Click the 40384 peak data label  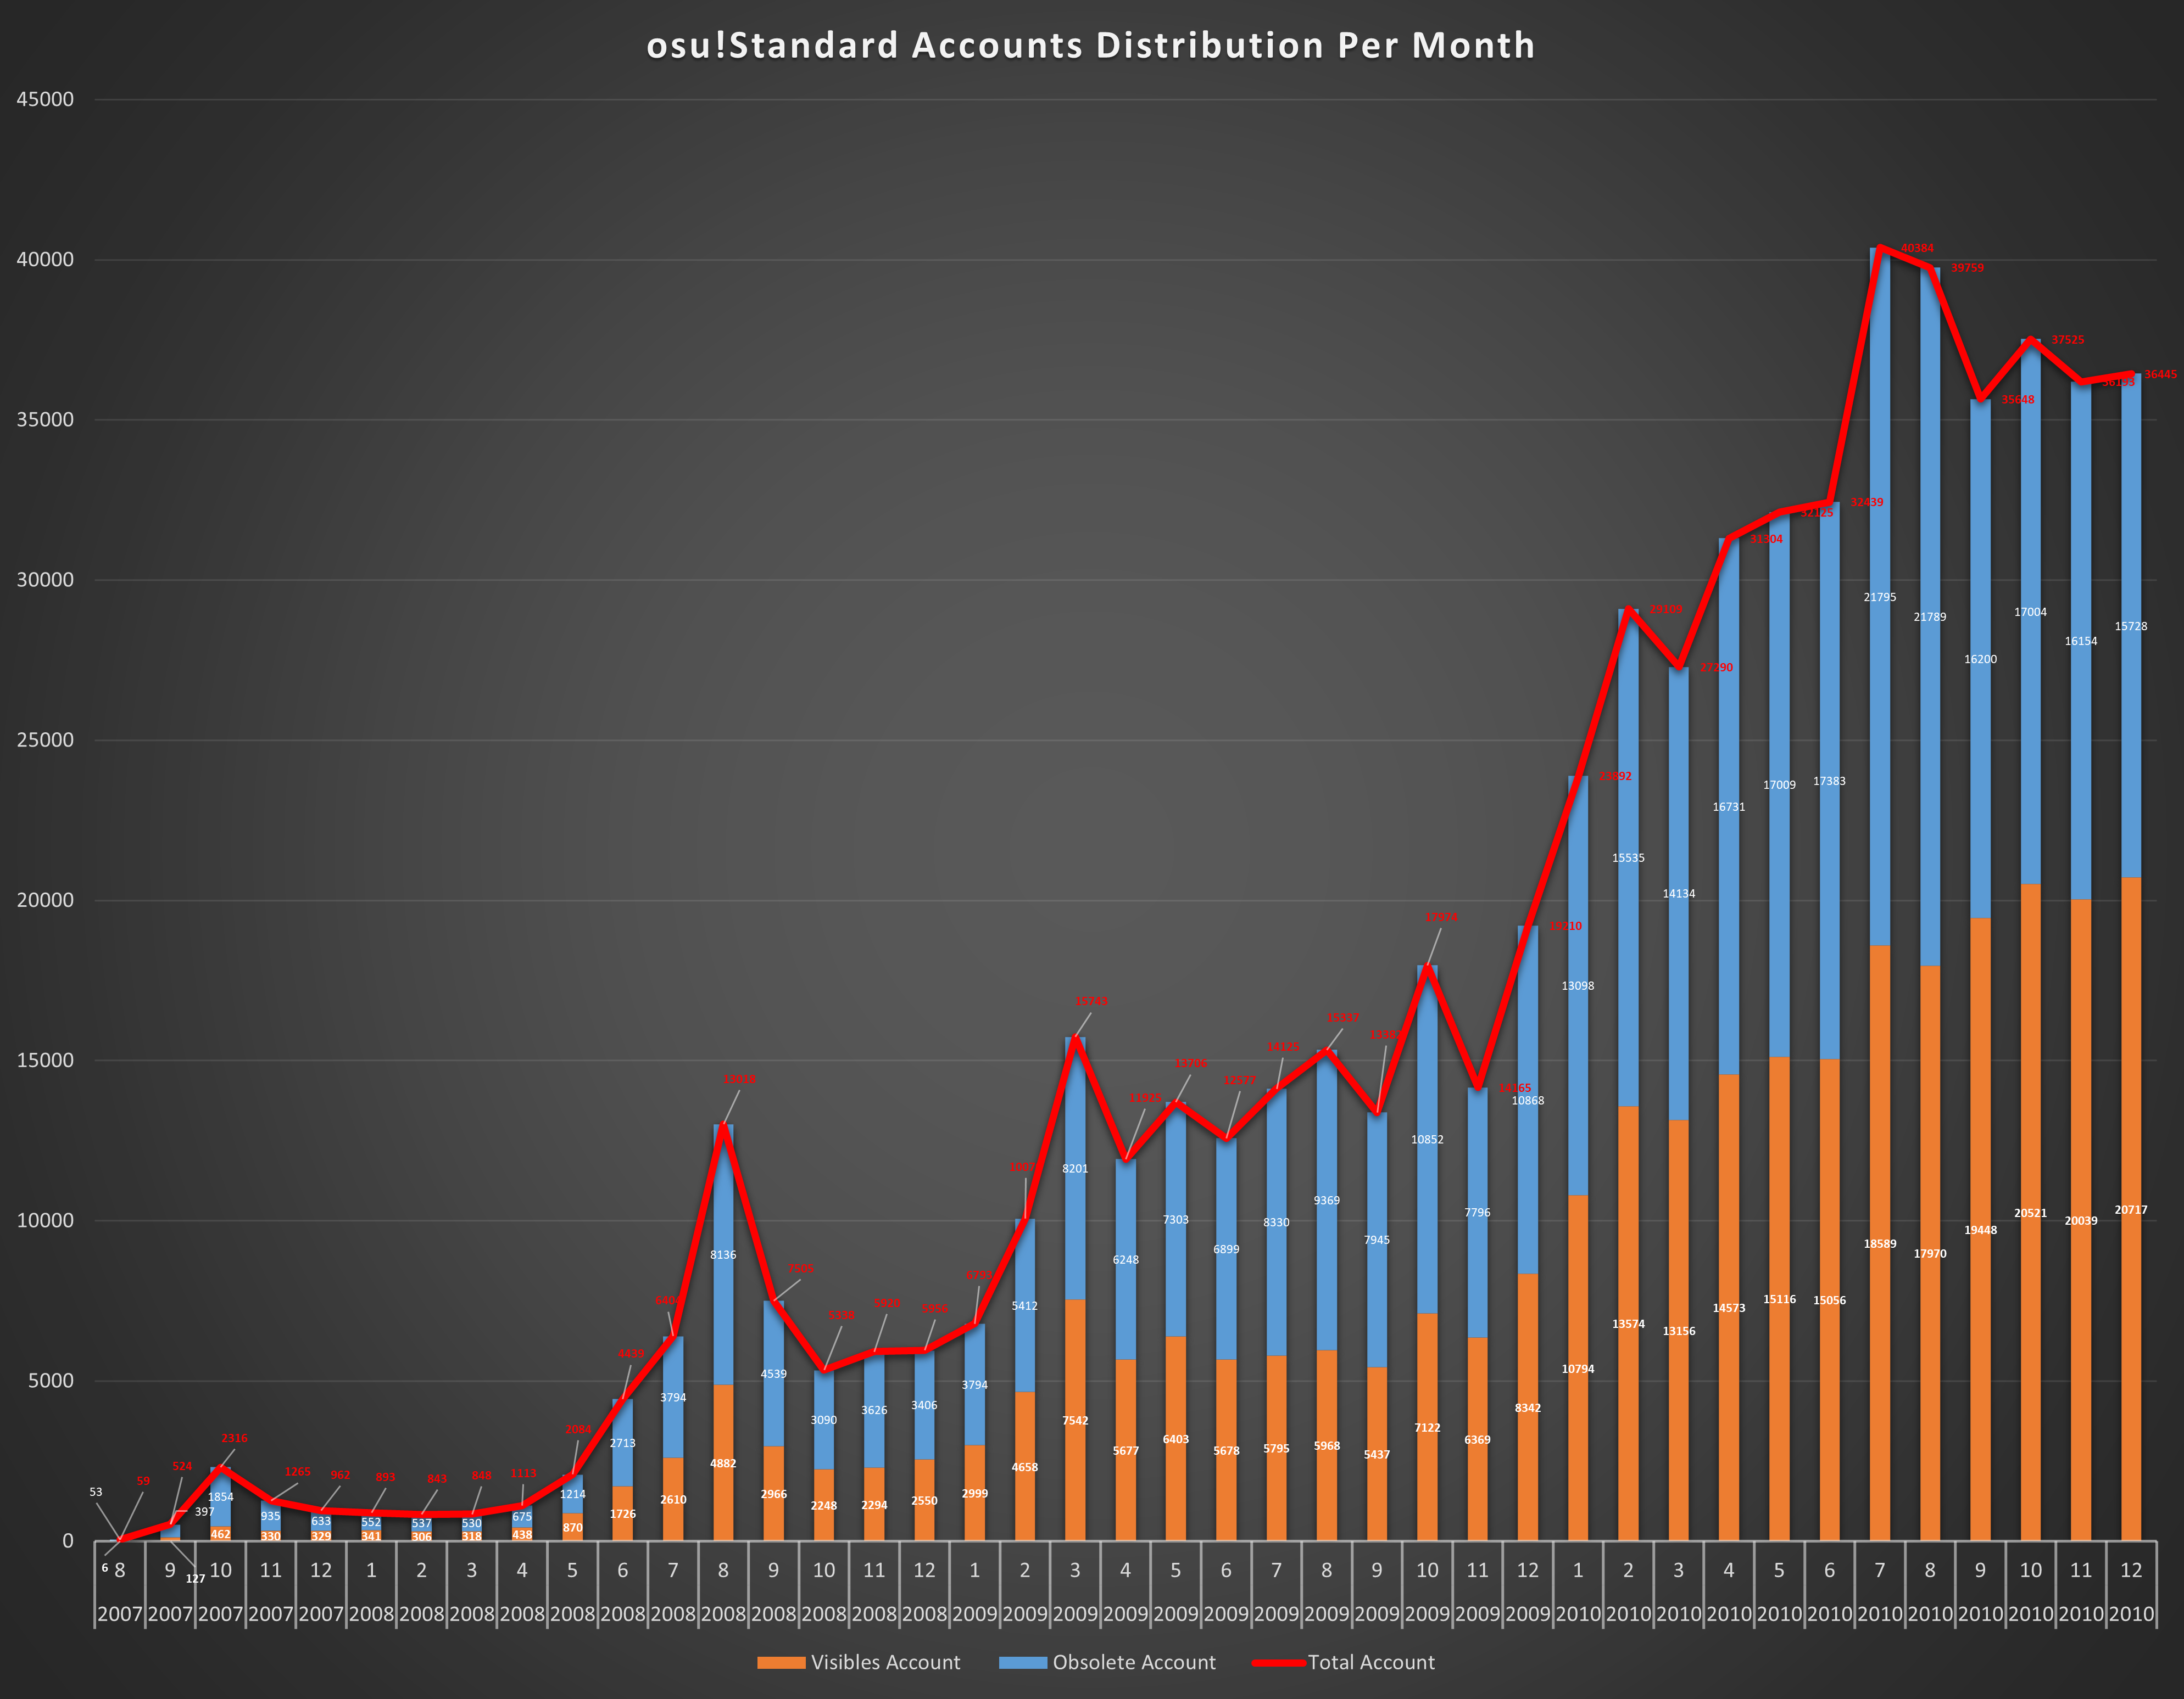click(x=1917, y=248)
